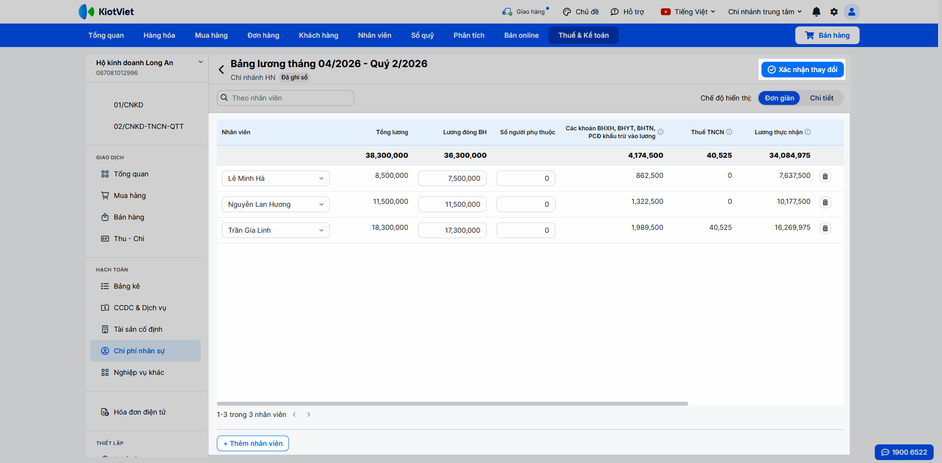Confirm changes with Xác nhận thay đổi
The height and width of the screenshot is (463, 942).
[803, 70]
